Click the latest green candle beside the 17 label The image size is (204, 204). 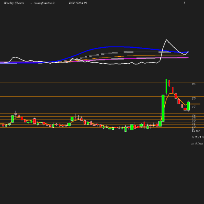[188, 106]
